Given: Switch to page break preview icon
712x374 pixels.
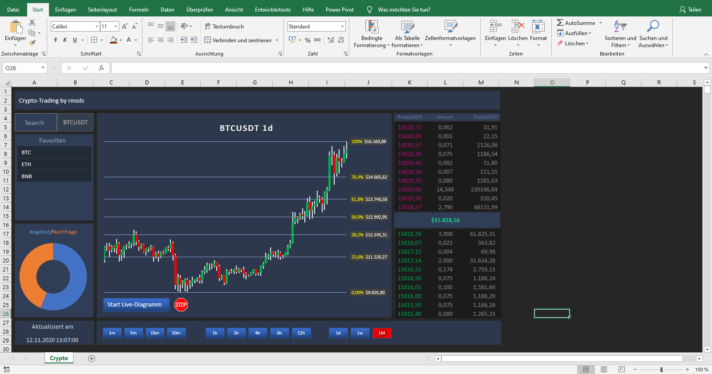Looking at the screenshot, I should (622, 370).
